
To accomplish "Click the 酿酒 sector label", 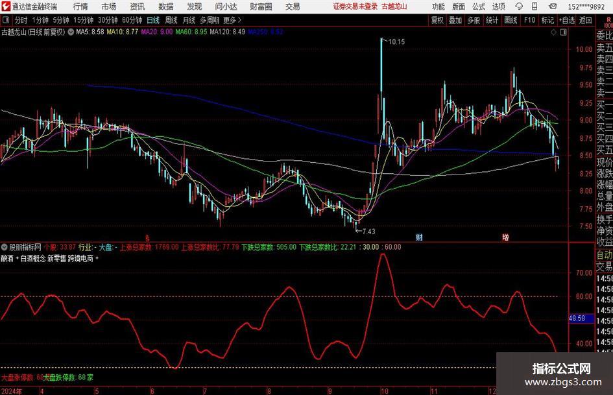I will click(x=7, y=258).
